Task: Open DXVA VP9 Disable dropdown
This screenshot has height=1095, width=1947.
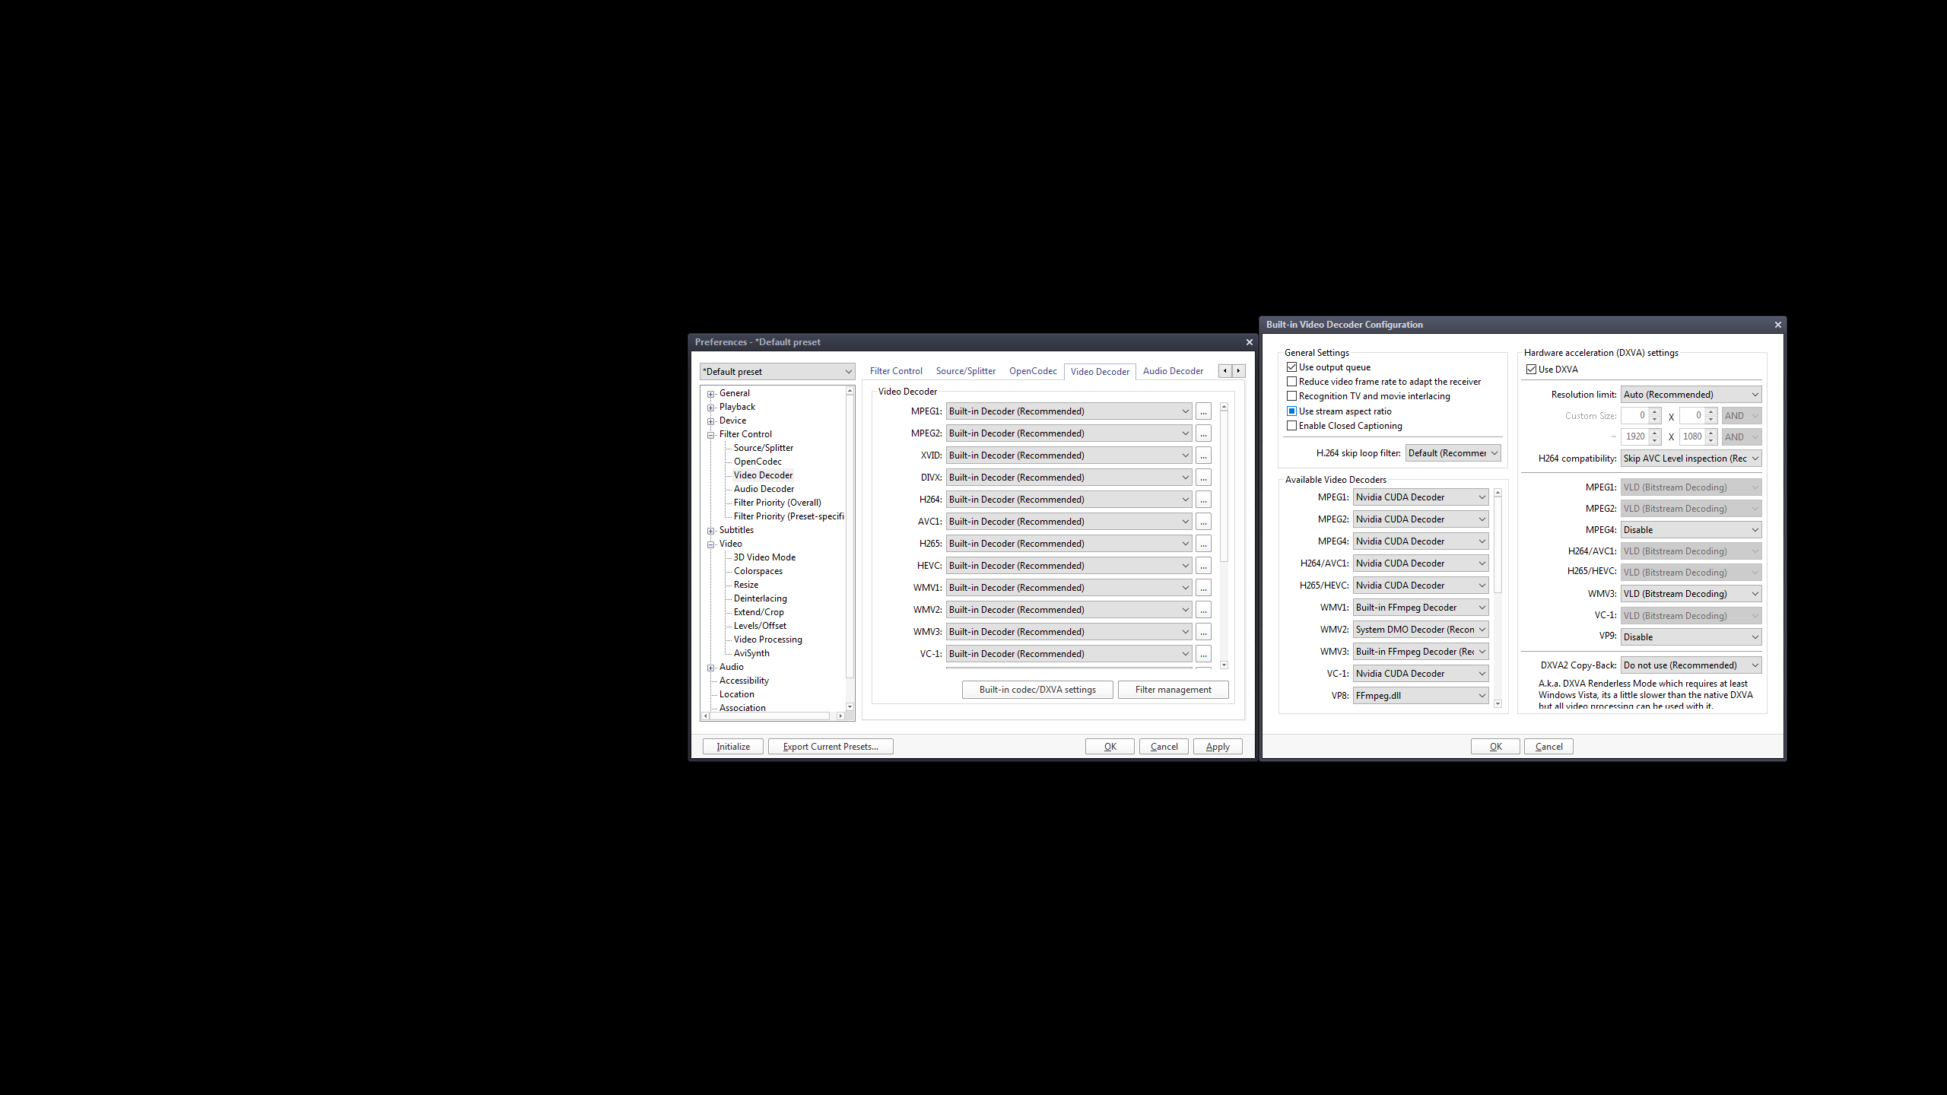Action: point(1691,637)
